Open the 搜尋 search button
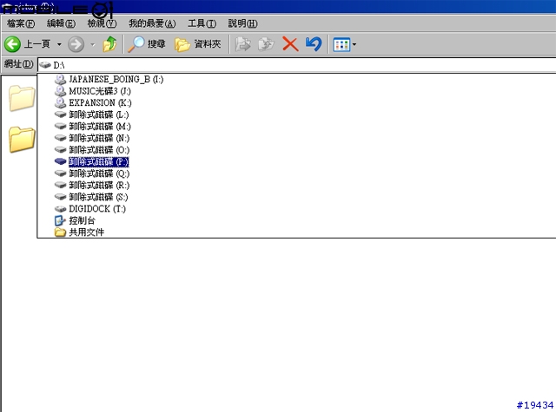This screenshot has width=556, height=412. click(147, 44)
